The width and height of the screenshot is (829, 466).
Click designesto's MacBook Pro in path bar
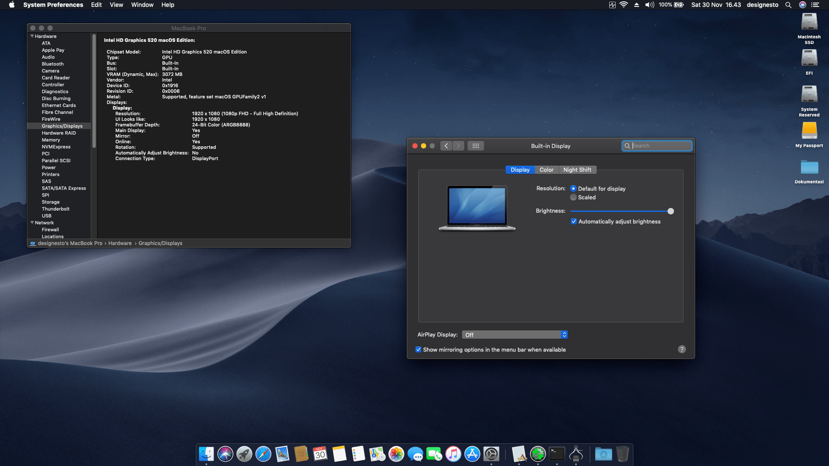70,243
